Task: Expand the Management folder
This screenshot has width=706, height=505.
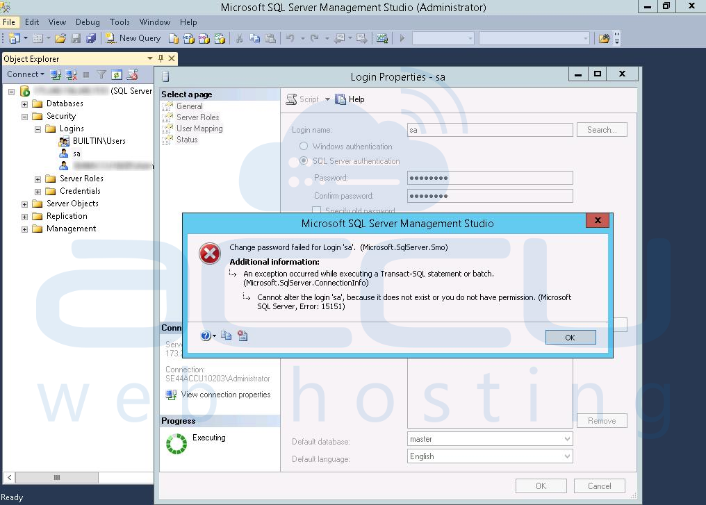Action: click(25, 229)
